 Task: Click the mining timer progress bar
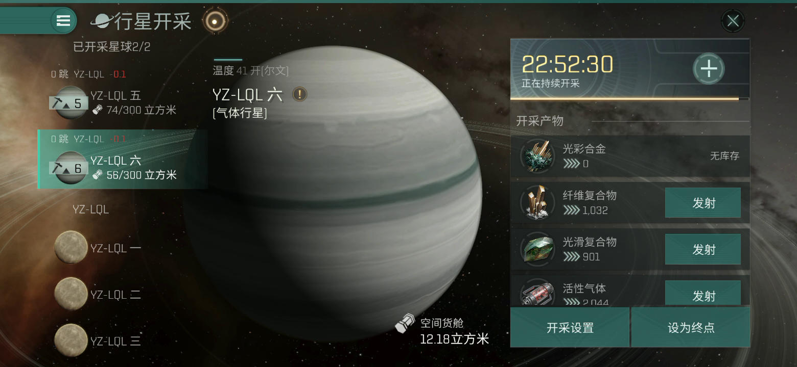point(629,98)
